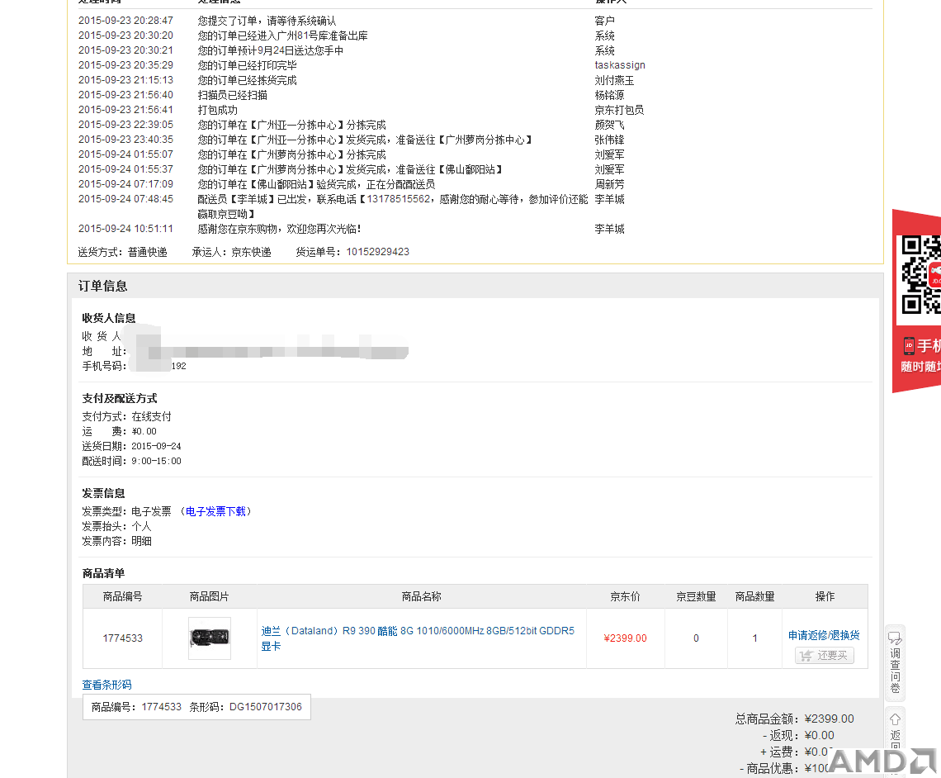Click the 打包成功 tracking entry

point(218,110)
